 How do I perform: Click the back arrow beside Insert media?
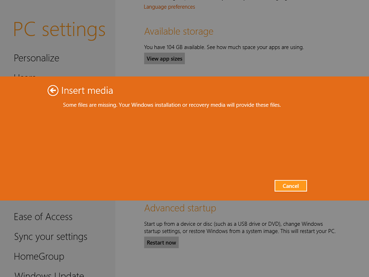[x=53, y=90]
